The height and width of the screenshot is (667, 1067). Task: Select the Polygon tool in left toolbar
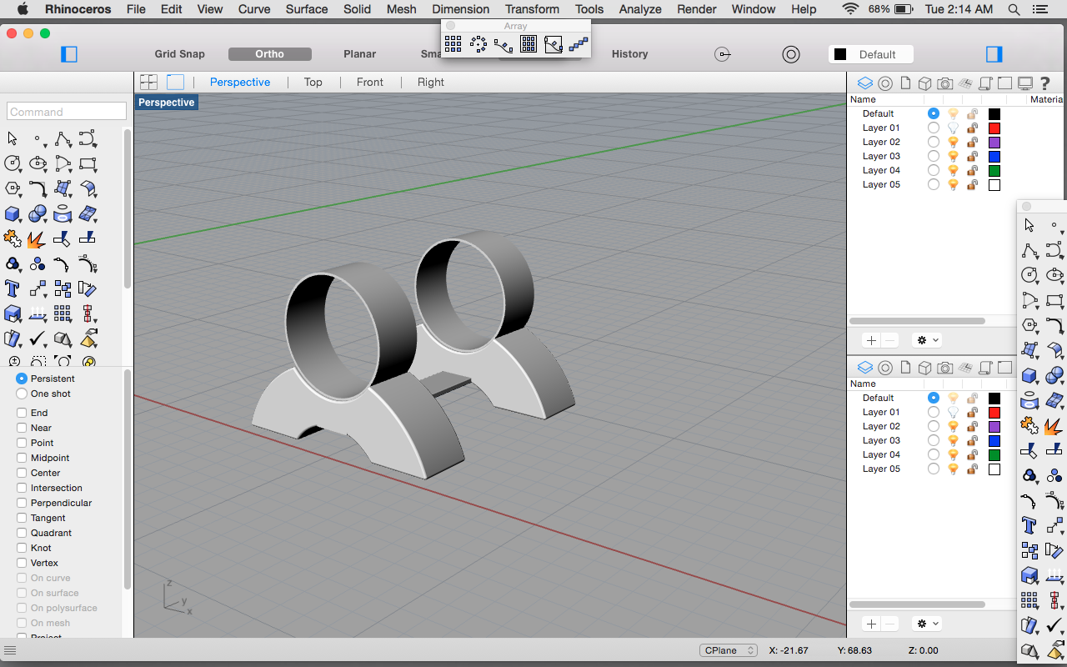[13, 188]
